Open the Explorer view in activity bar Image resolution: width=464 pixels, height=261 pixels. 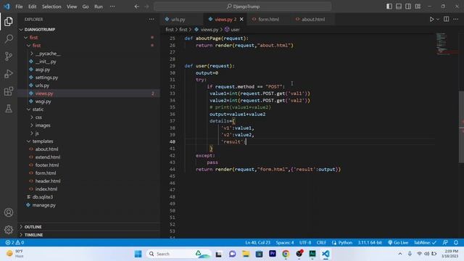tap(9, 21)
